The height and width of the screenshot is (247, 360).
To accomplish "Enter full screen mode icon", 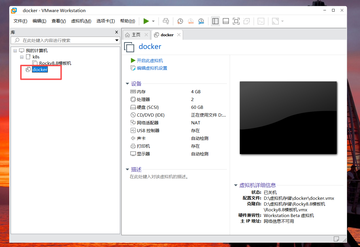I will tap(236, 21).
